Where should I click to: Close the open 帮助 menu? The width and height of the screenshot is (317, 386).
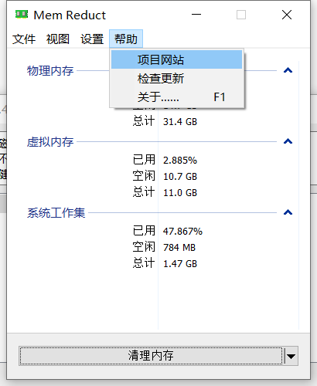click(126, 39)
